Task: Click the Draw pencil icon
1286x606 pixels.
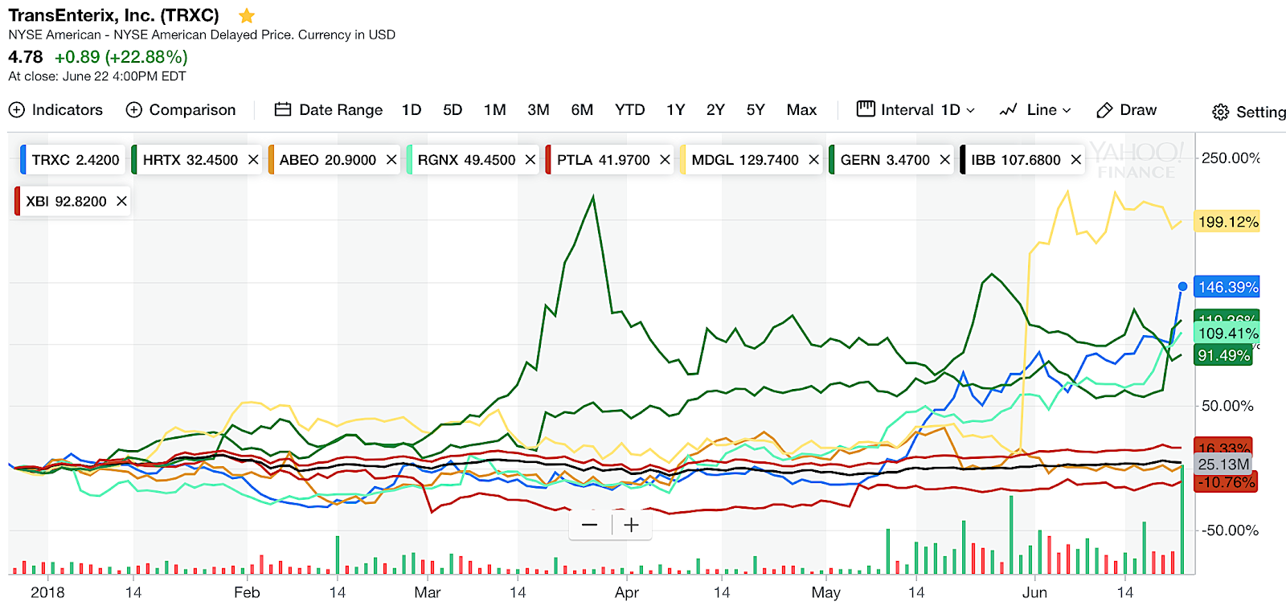Action: tap(1104, 110)
